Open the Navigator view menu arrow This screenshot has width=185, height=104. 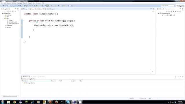click(x=18, y=11)
